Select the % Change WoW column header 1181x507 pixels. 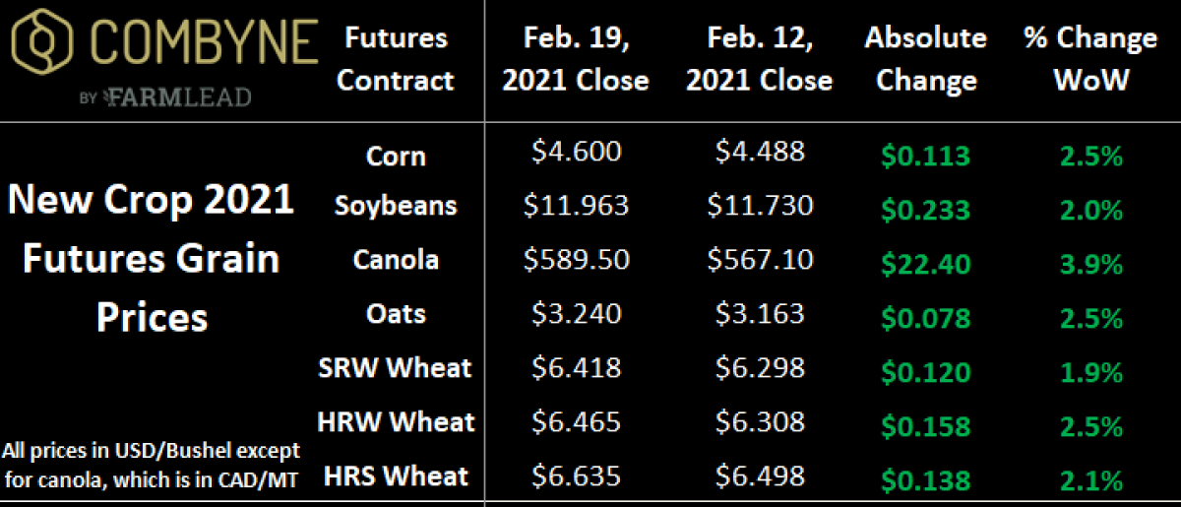coord(1090,59)
